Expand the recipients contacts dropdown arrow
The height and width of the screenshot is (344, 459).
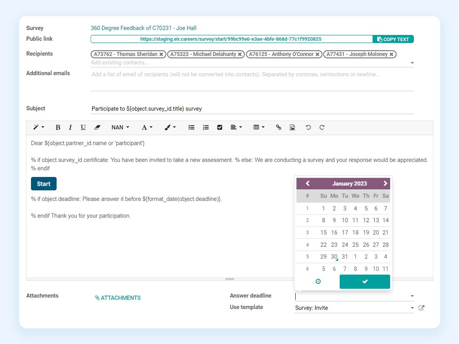[412, 63]
